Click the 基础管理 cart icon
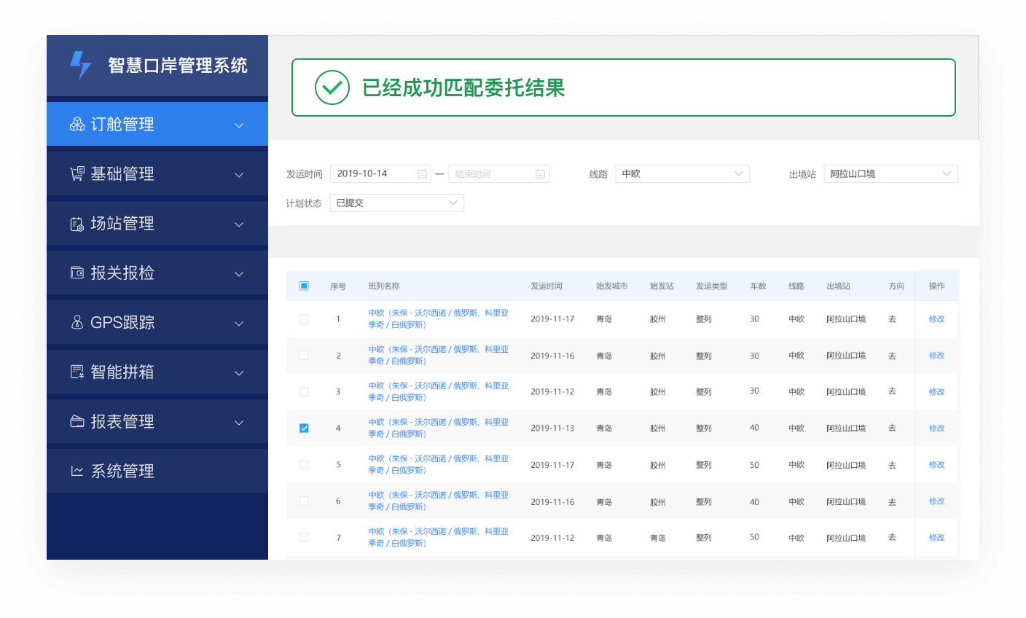The width and height of the screenshot is (1026, 618). [x=77, y=174]
